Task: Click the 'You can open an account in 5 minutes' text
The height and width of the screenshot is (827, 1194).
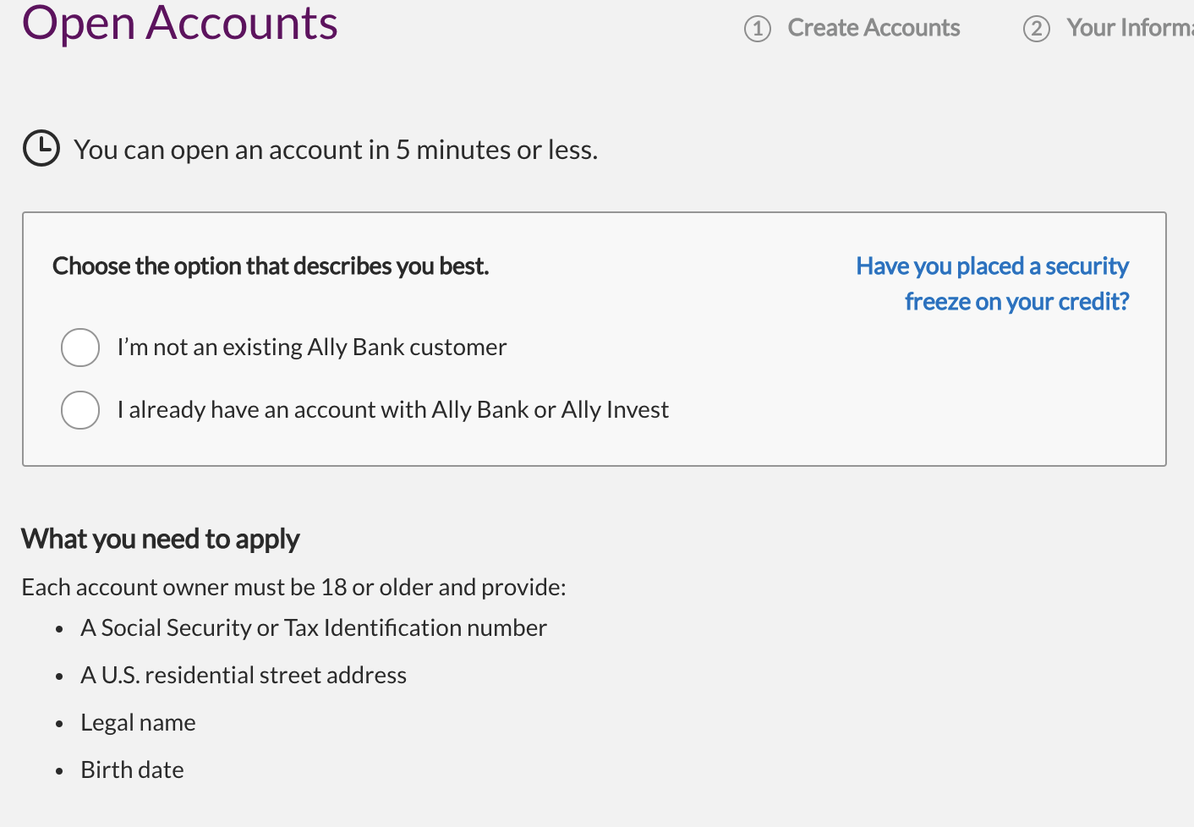Action: [336, 150]
